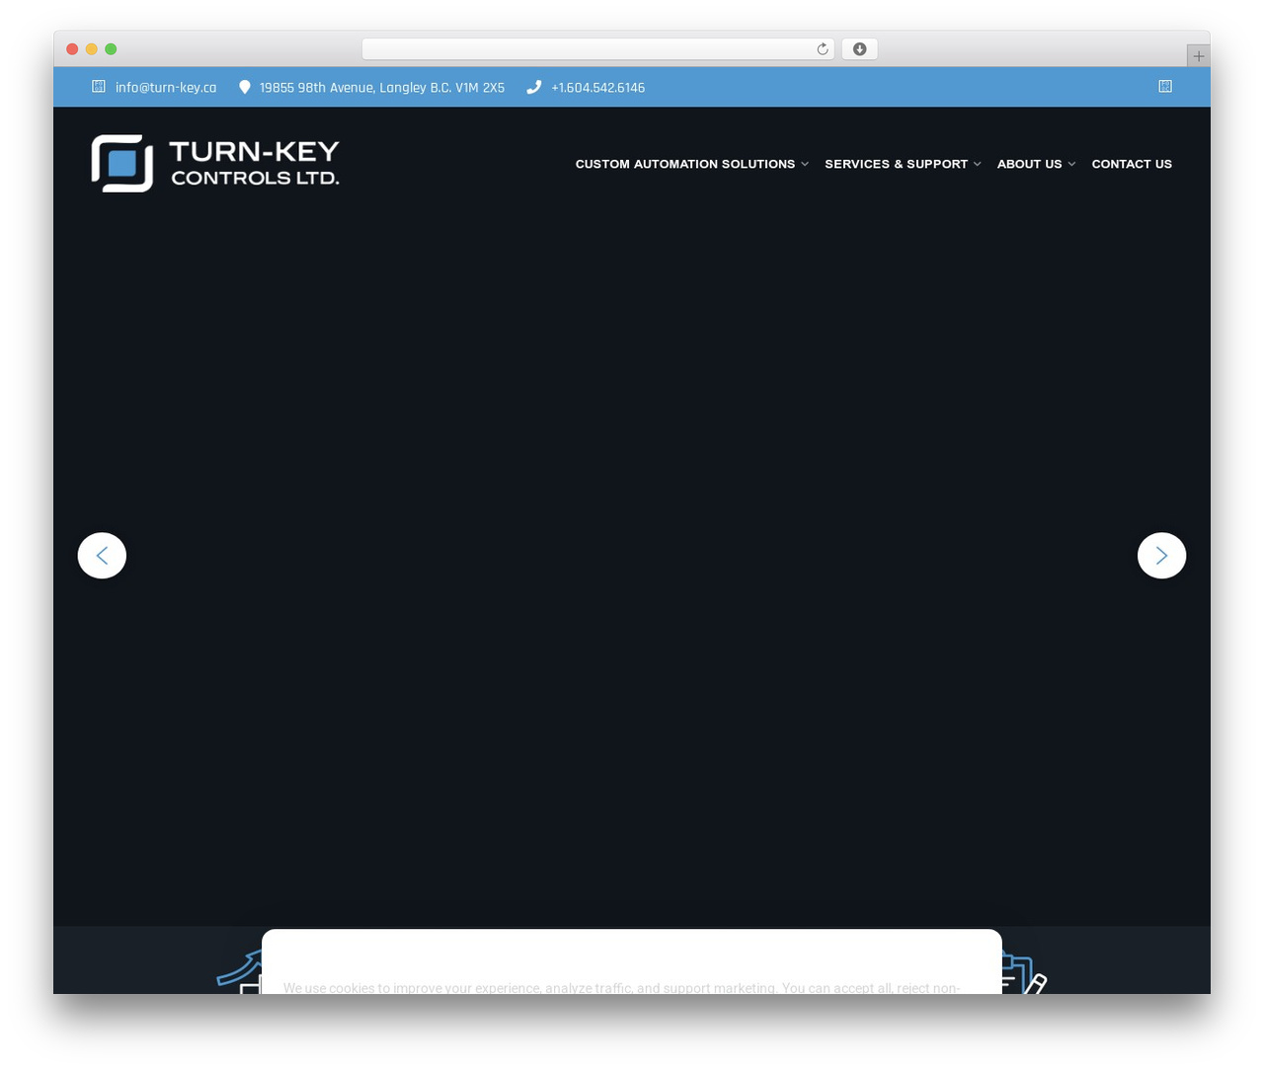Click the Turn-Key Controls logo
The width and height of the screenshot is (1264, 1070).
(215, 163)
